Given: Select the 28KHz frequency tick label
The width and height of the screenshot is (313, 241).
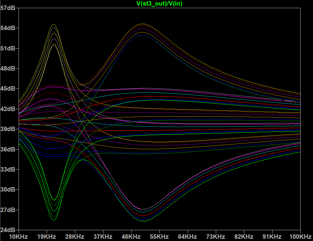Looking at the screenshot, I should click(75, 237).
